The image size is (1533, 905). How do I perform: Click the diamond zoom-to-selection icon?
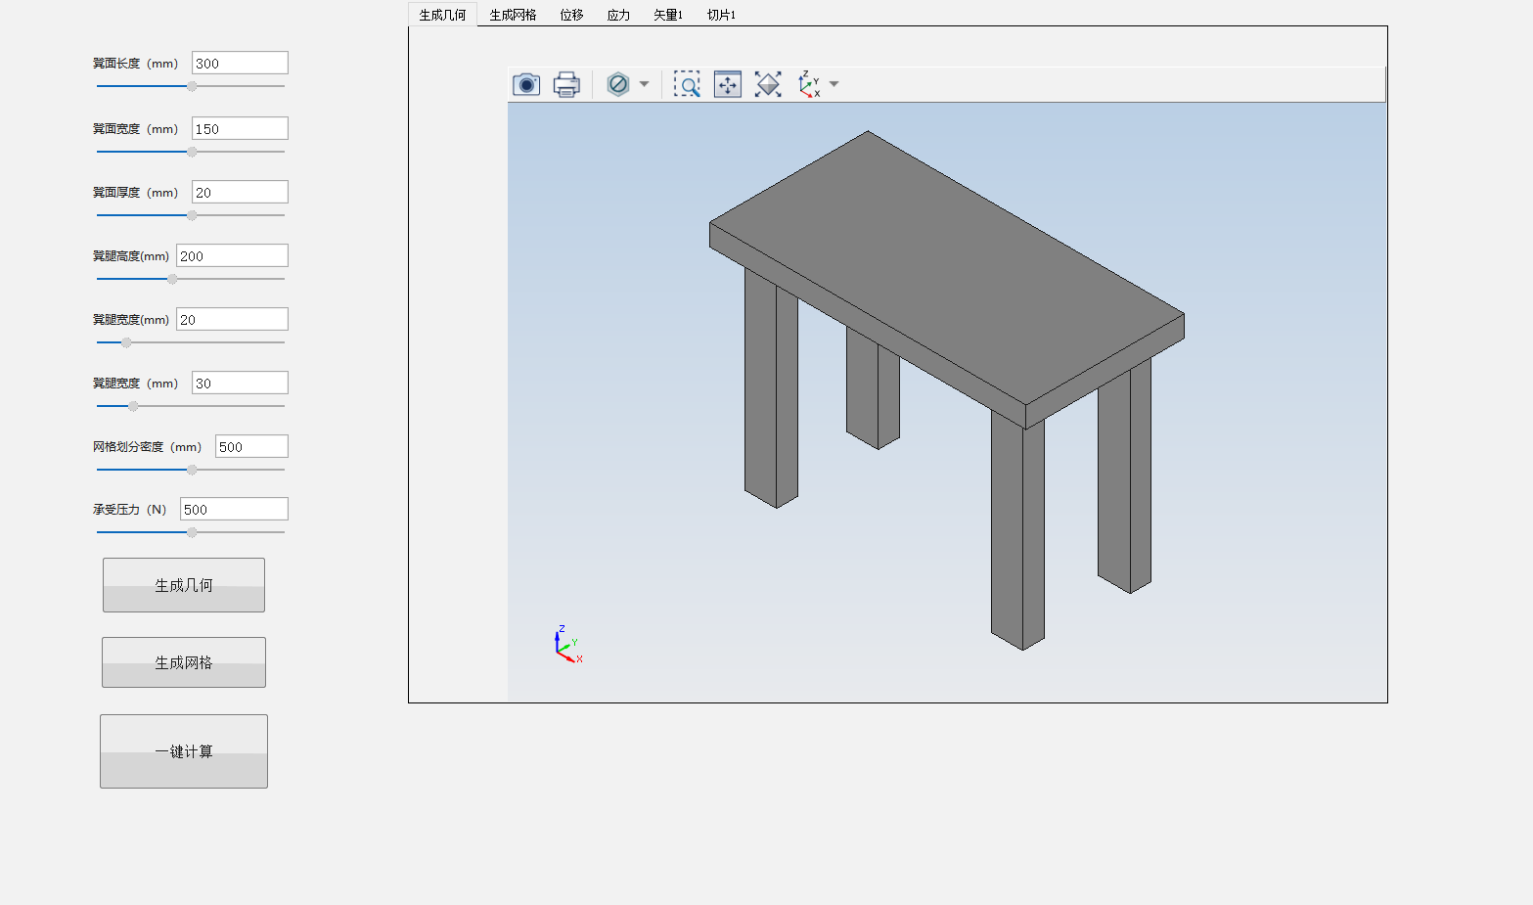768,84
